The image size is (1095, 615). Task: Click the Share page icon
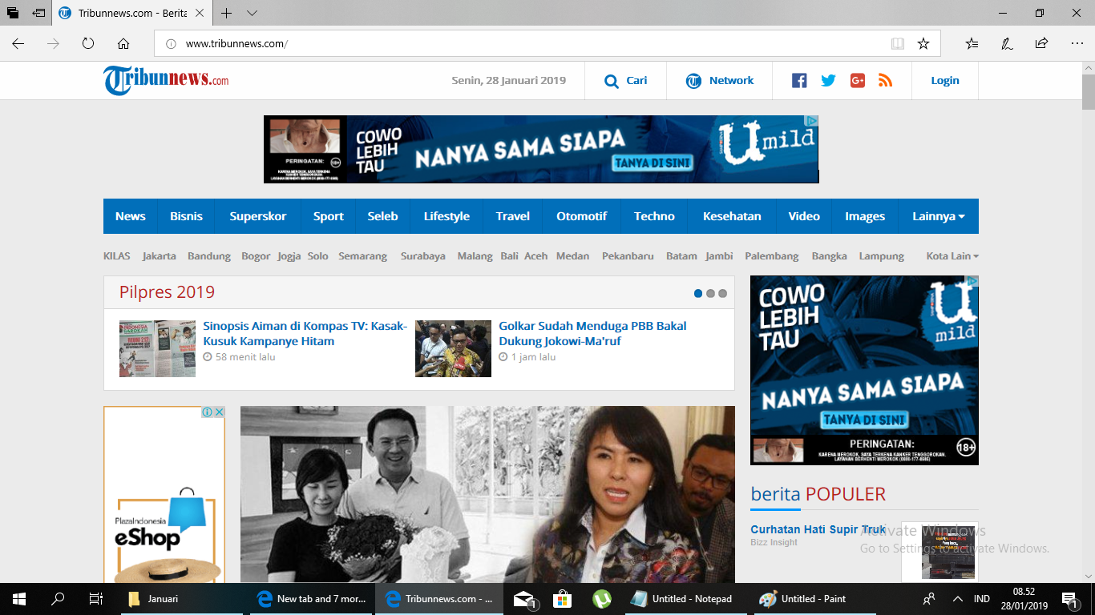(x=1041, y=43)
